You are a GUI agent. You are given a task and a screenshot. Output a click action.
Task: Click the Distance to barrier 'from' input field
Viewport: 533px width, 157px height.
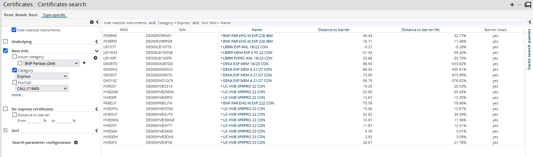(34, 121)
